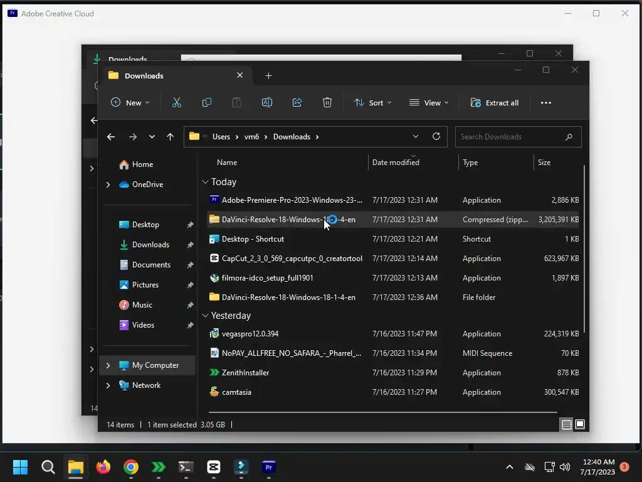Sort by the Size column header
This screenshot has width=642, height=482.
coord(544,163)
